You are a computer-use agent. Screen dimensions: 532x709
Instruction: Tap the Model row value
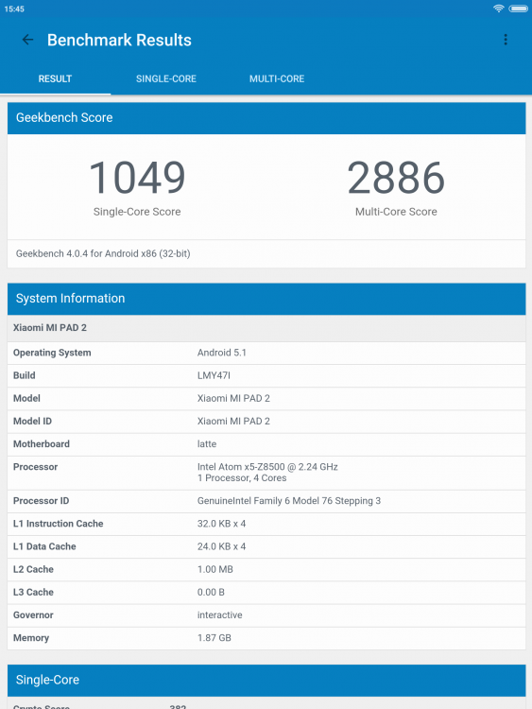tap(233, 398)
